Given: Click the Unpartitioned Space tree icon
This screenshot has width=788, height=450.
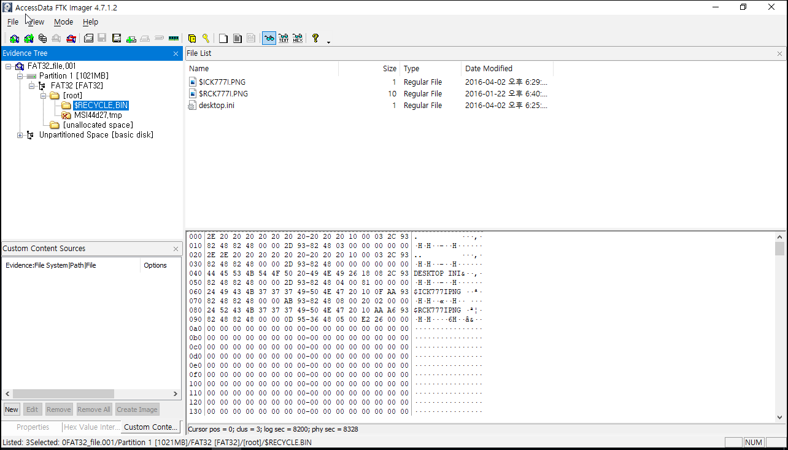Looking at the screenshot, I should [31, 134].
